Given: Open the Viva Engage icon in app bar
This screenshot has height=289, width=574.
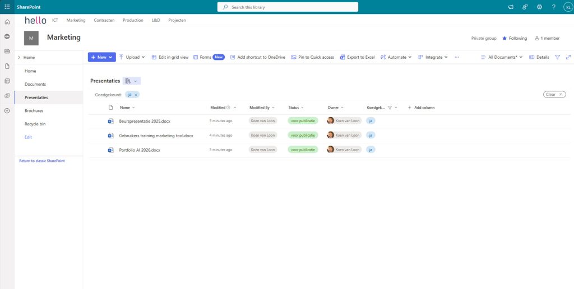Looking at the screenshot, I should pos(7,96).
